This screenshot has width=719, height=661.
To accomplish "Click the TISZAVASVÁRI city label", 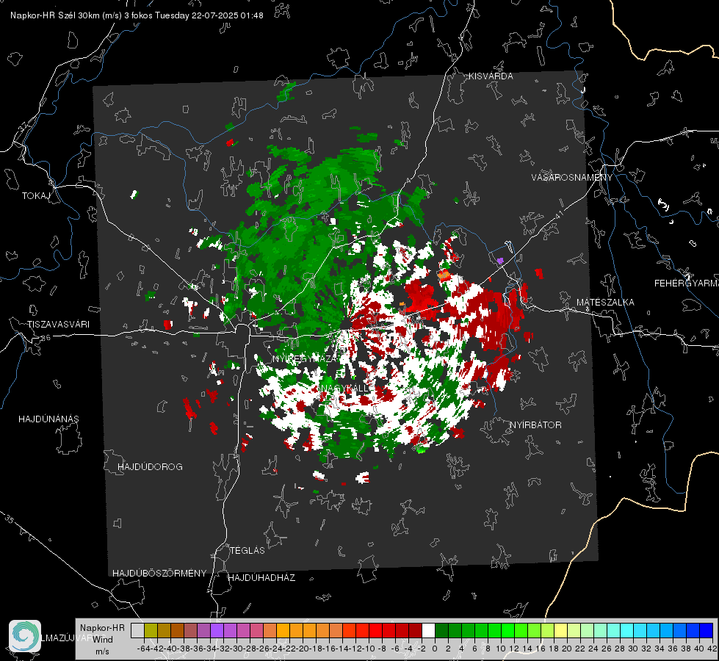I will (58, 325).
